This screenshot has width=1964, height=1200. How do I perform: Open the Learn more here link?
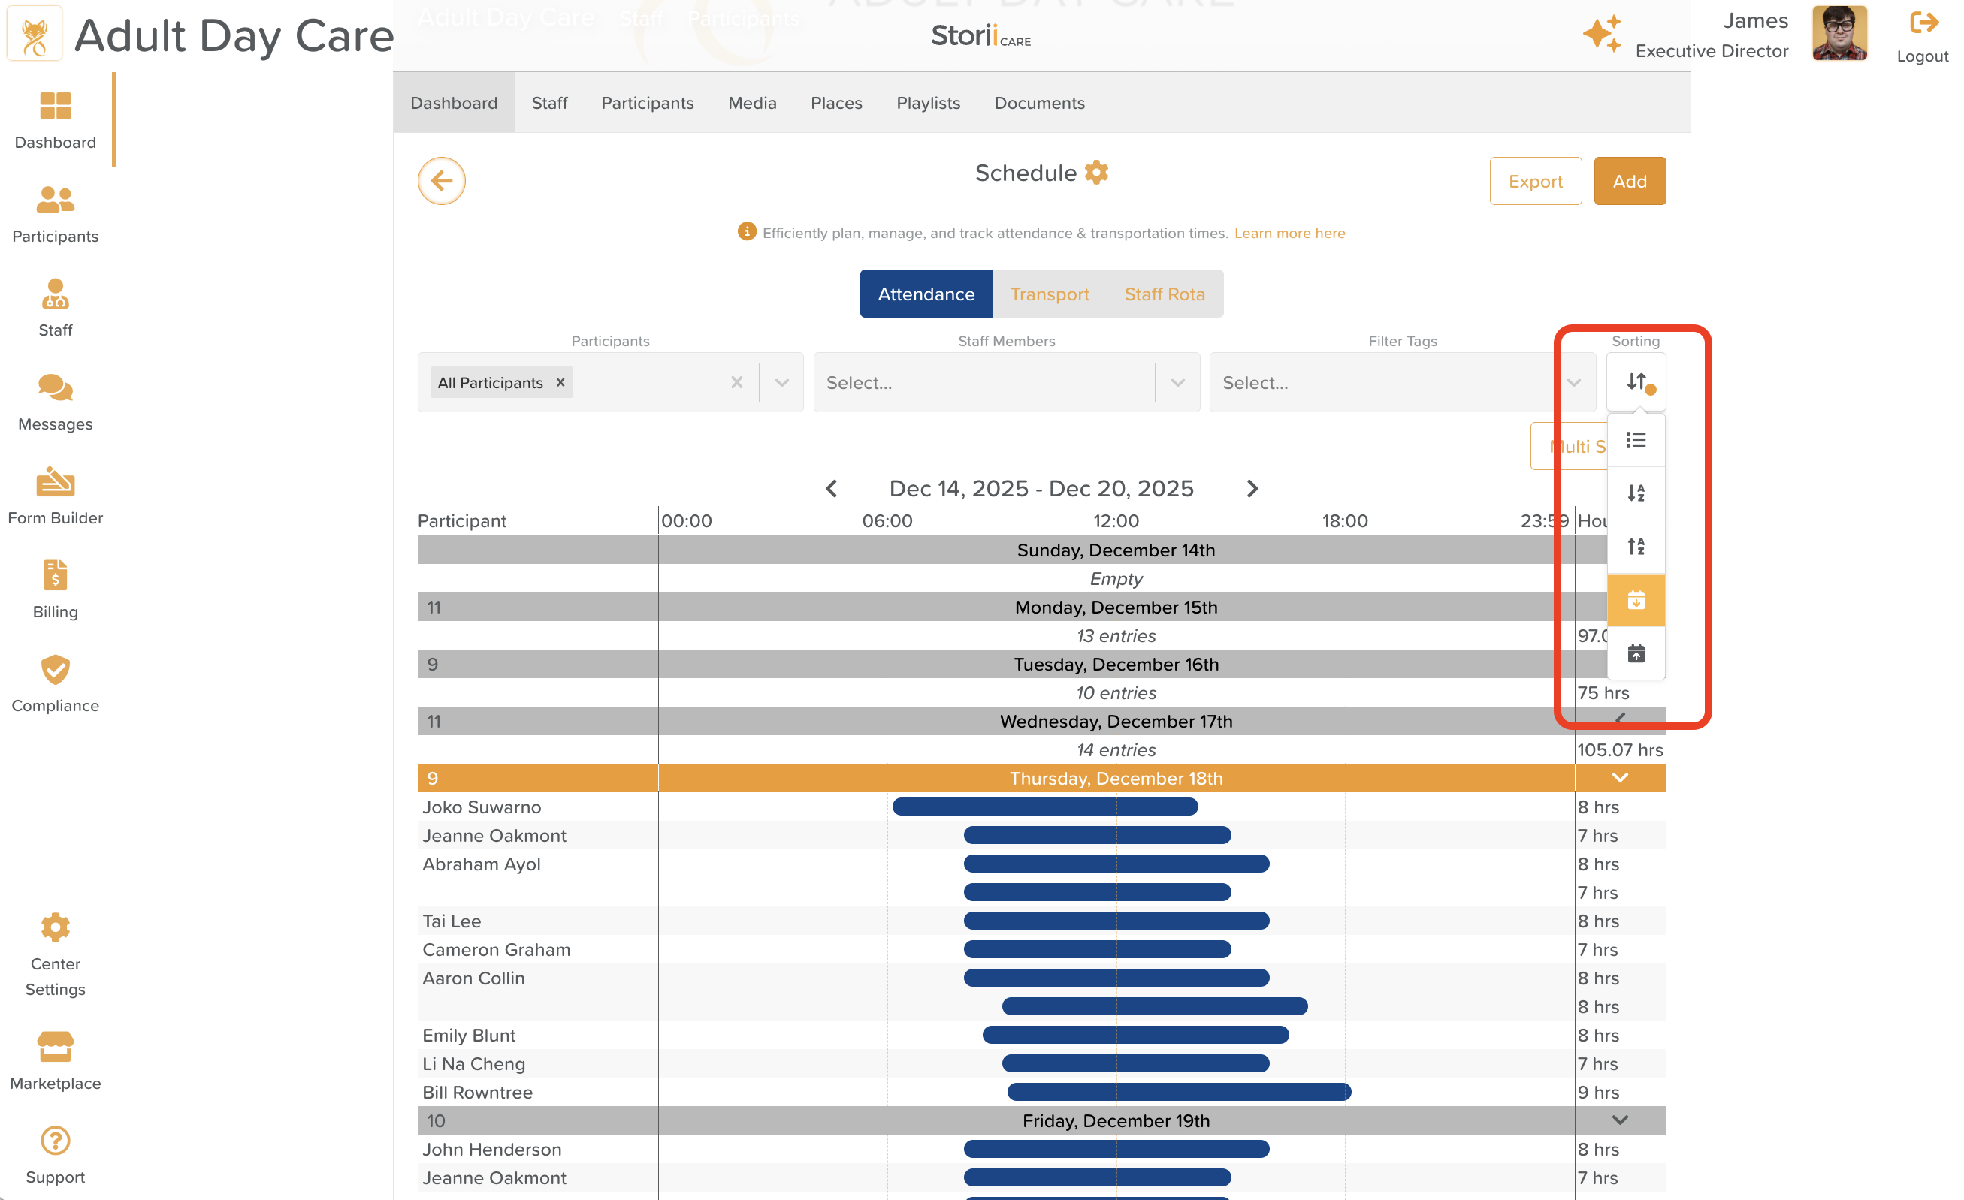(x=1289, y=233)
